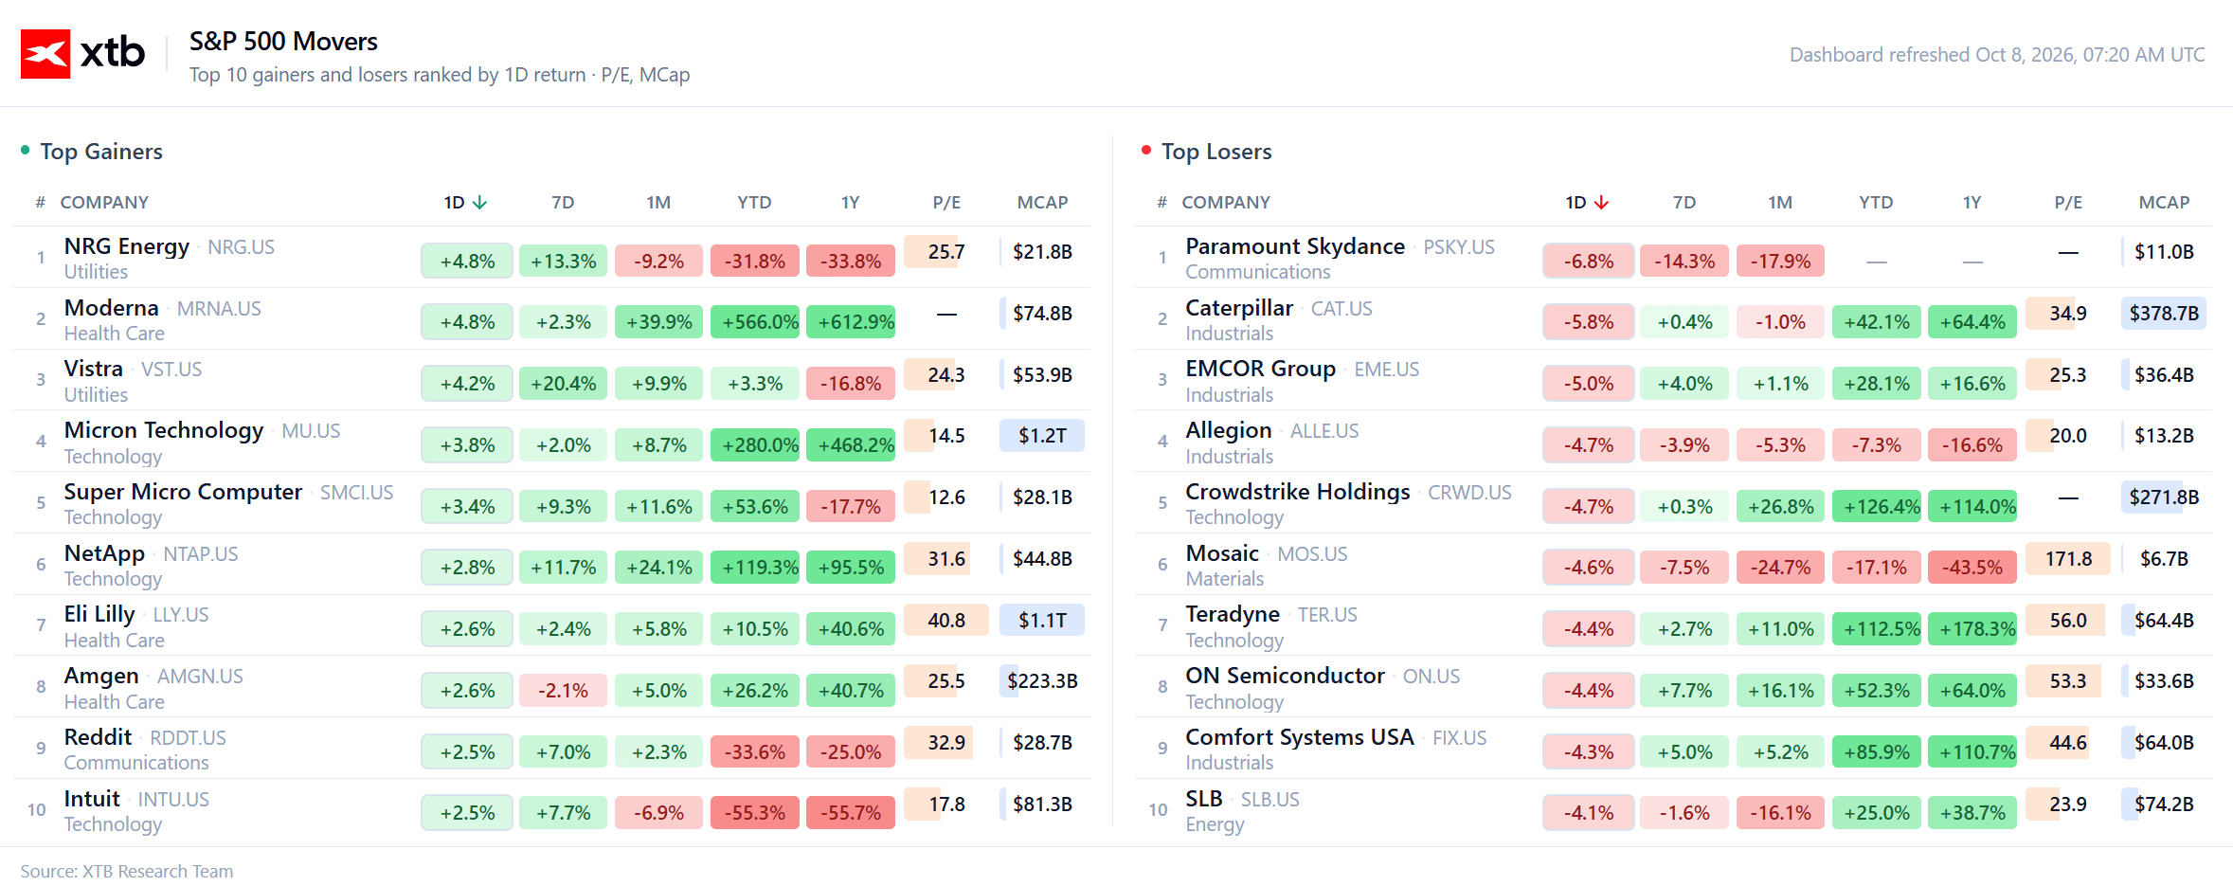Click the XTB logo
Image resolution: width=2233 pixels, height=886 pixels.
click(82, 53)
